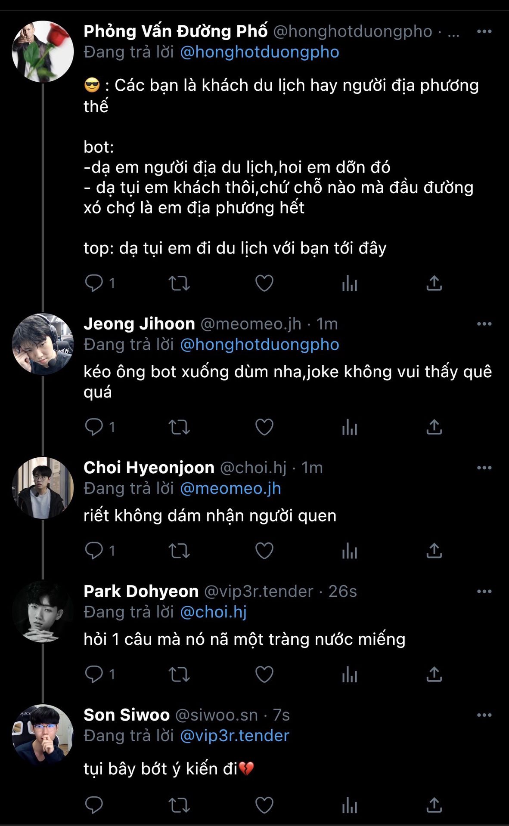
Task: Like Jeong Jihoon's joke reply
Action: 264,427
